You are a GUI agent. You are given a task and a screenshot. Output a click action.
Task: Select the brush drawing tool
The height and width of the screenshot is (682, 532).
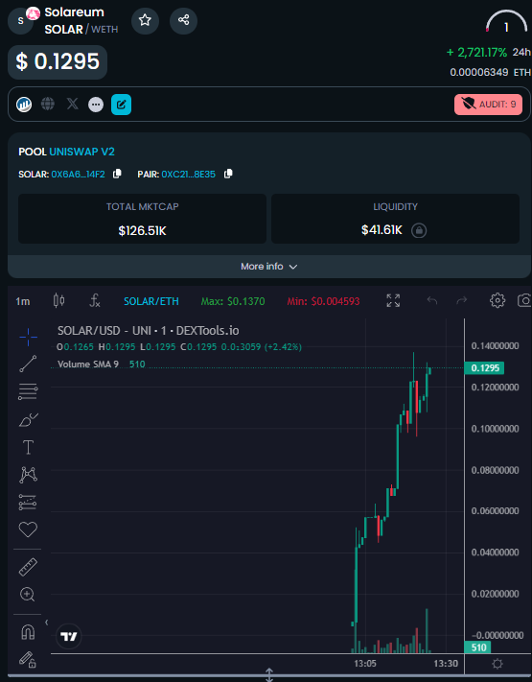29,420
